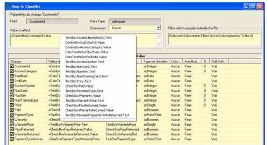Click the Step 5 window title icon

click(8, 7)
